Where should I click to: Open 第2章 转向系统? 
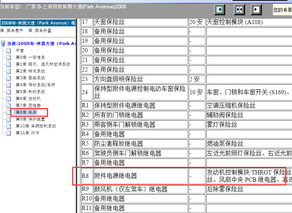tap(30, 71)
